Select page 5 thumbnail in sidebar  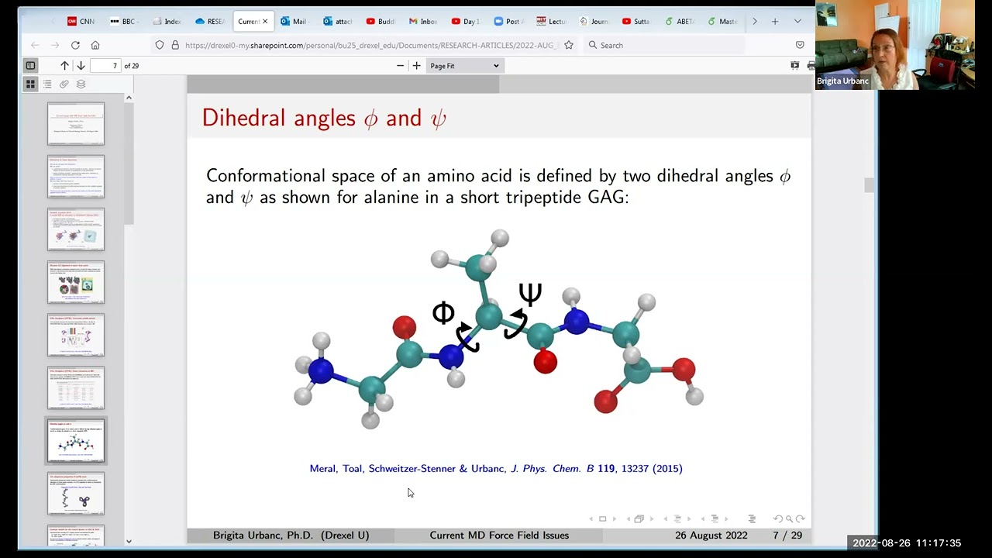[x=75, y=335]
